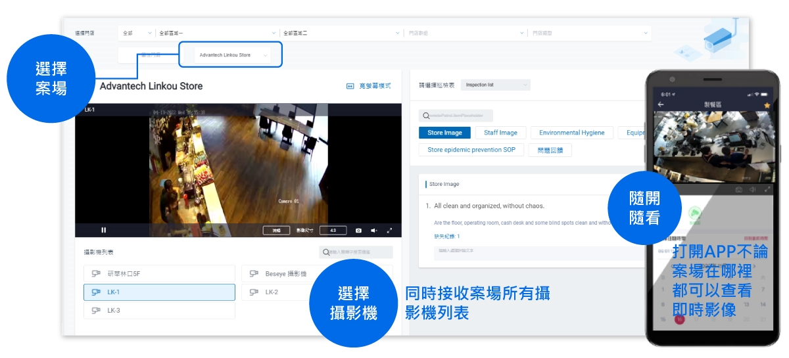Open the 缺失紀錄: 1 link
The height and width of the screenshot is (358, 789).
[446, 236]
